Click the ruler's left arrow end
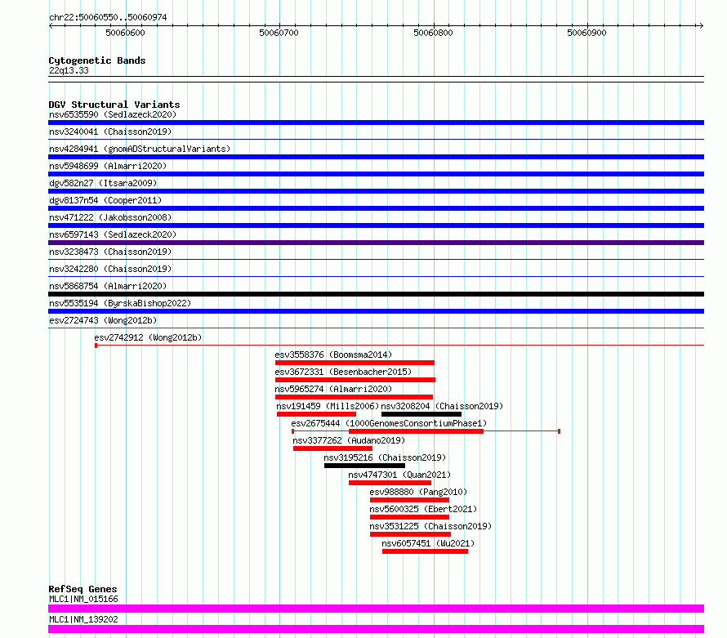Screen dimensions: 727x638 click(x=51, y=25)
